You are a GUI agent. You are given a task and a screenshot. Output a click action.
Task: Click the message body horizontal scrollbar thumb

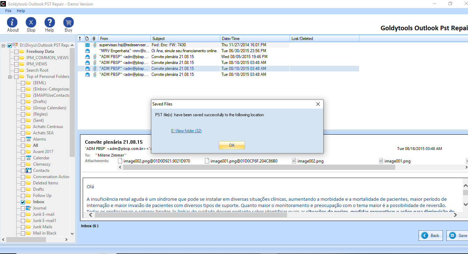tap(191, 215)
